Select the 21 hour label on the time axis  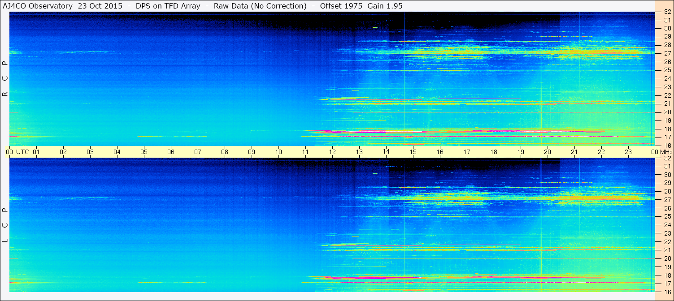574,152
